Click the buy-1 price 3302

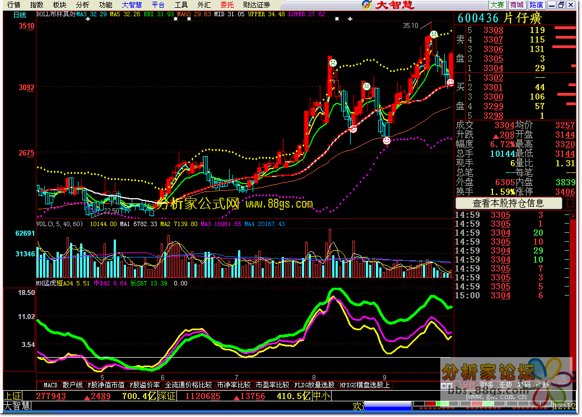[493, 78]
